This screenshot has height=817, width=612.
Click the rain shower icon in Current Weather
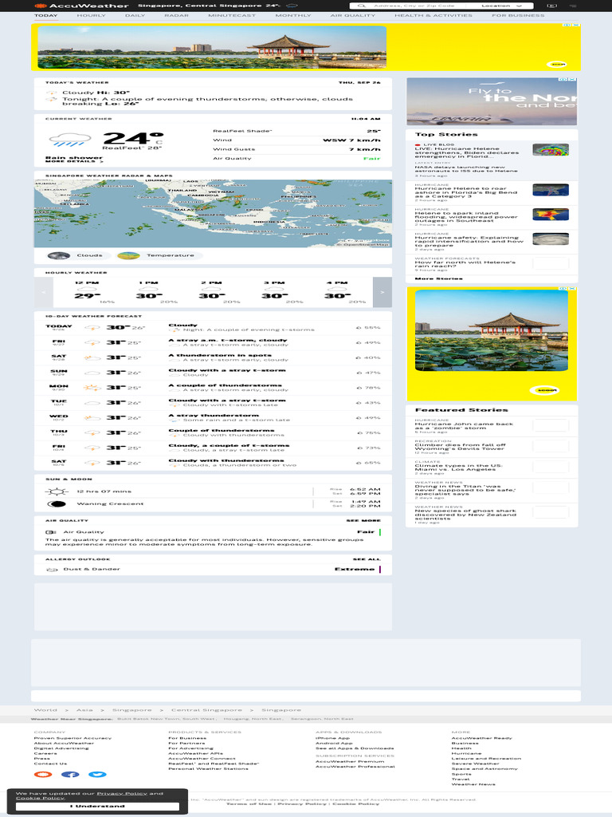click(70, 139)
